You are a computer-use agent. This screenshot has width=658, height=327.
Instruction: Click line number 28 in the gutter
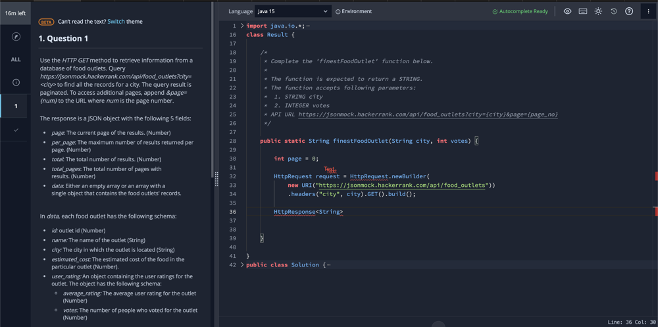pos(232,141)
